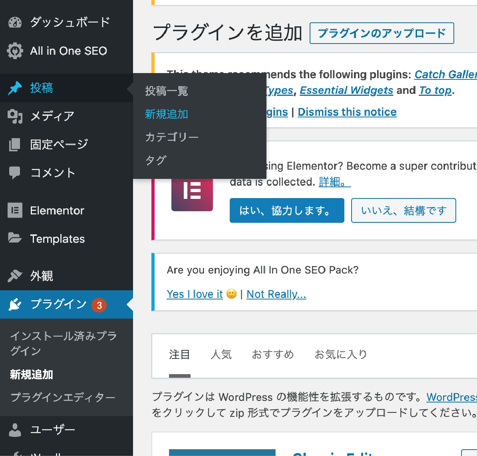Select カテゴリー in the flyout submenu
Viewport: 477px width, 456px height.
coord(172,137)
